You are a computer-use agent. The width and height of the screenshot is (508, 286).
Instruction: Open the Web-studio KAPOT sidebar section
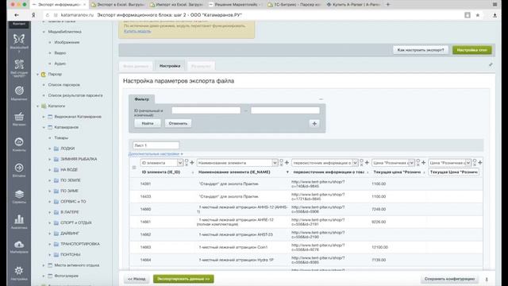tap(19, 68)
